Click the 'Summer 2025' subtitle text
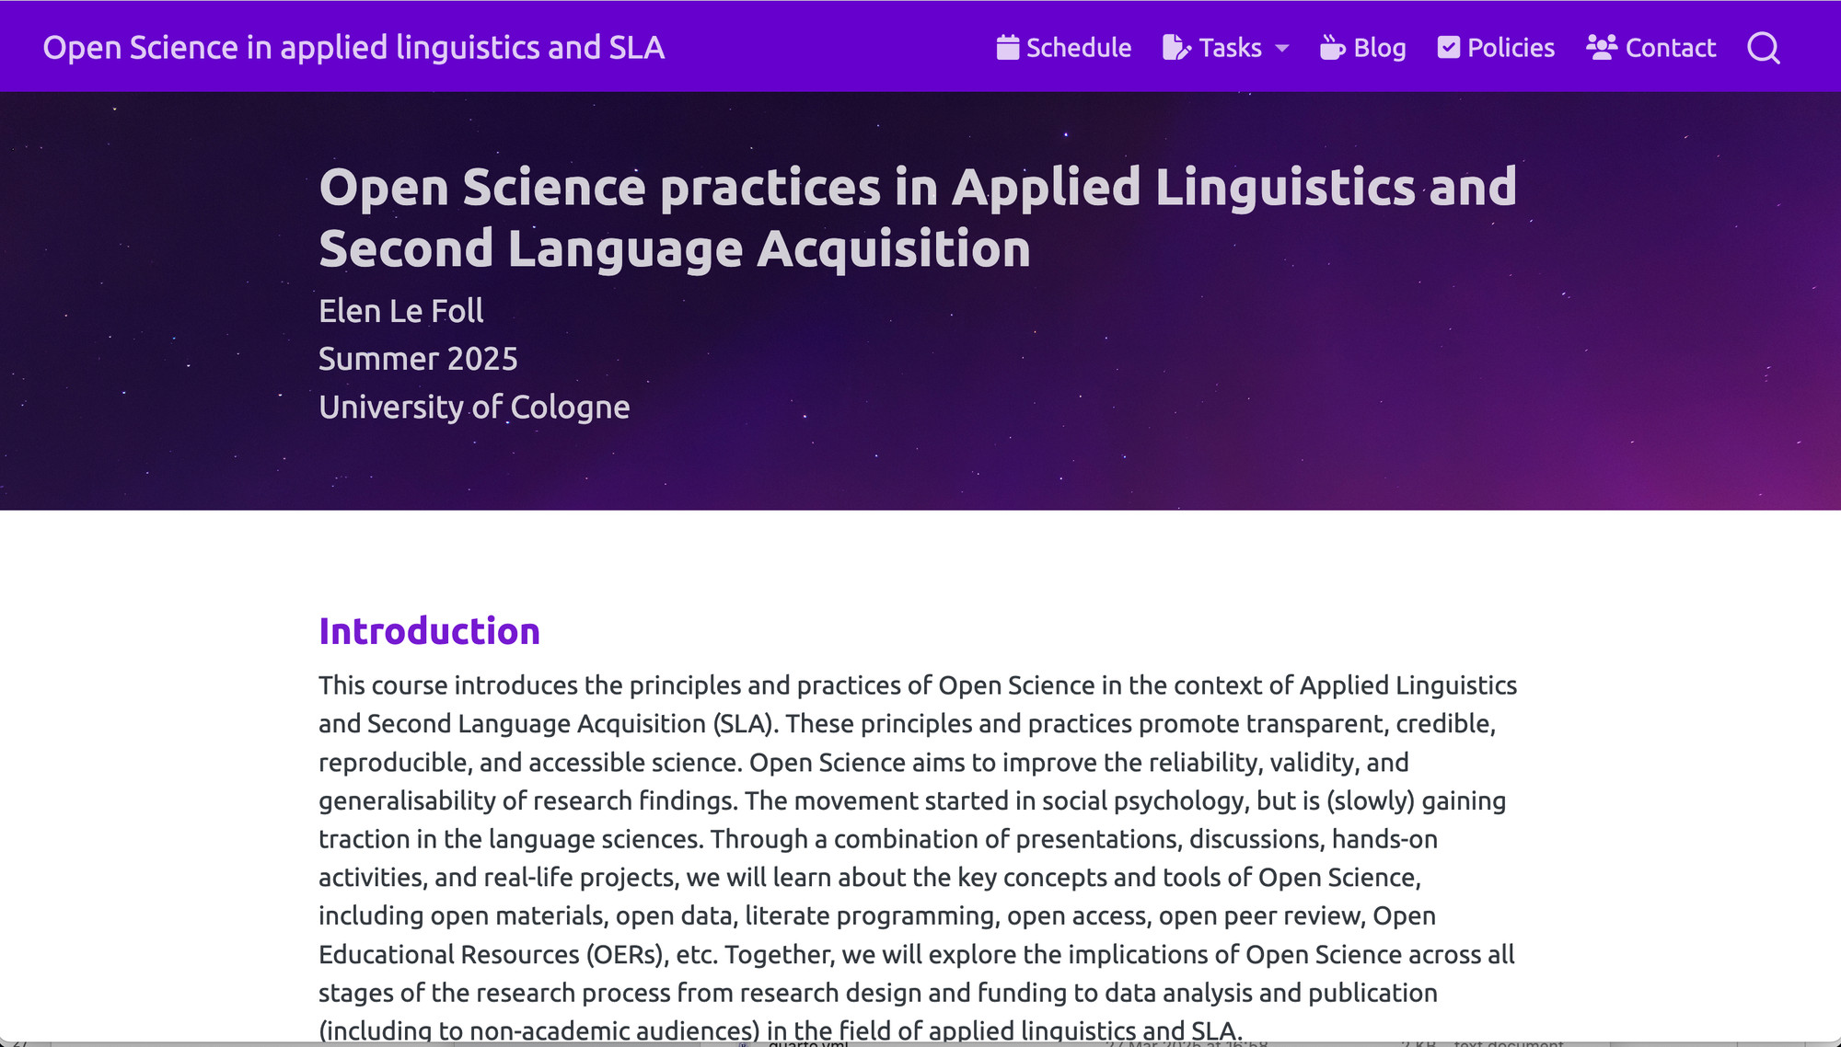 coord(418,359)
